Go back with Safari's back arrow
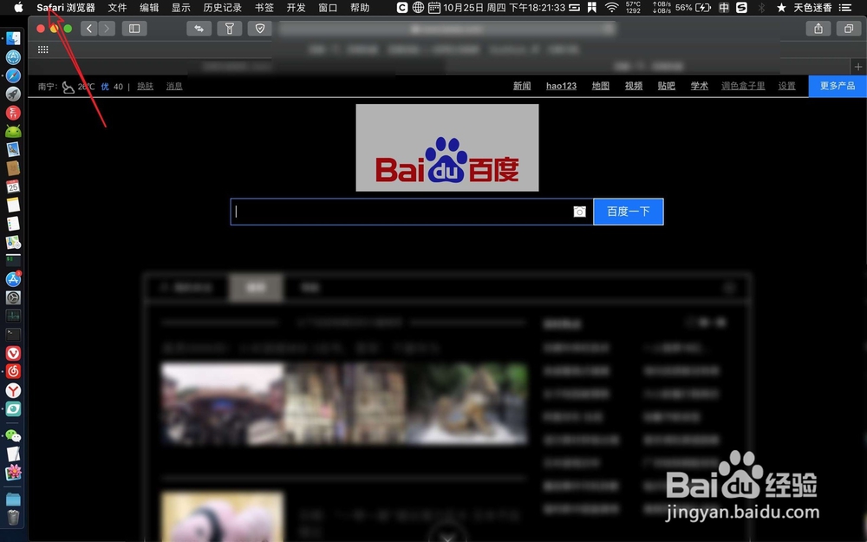Screen dimensions: 867x542 pyautogui.click(x=89, y=29)
